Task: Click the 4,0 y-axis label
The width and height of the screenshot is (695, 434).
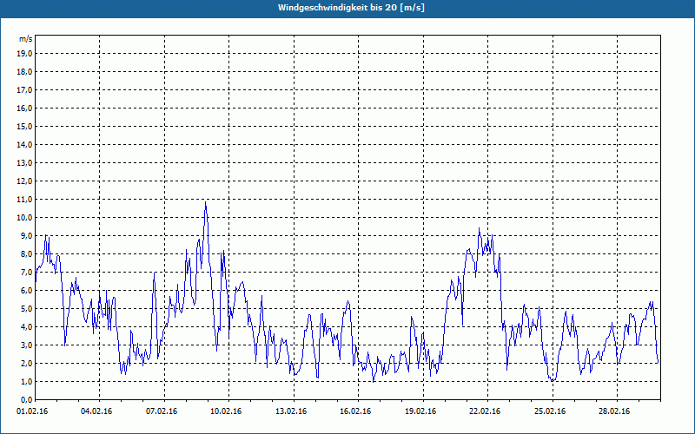Action: 26,327
